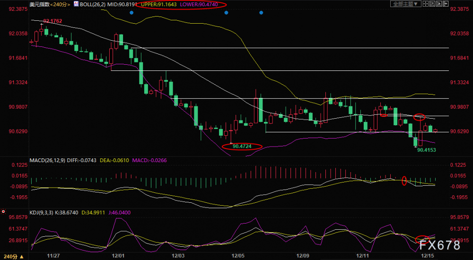Click the red sun icon beside KDJ panel
Image resolution: width=473 pixels, height=260 pixels.
point(3,212)
